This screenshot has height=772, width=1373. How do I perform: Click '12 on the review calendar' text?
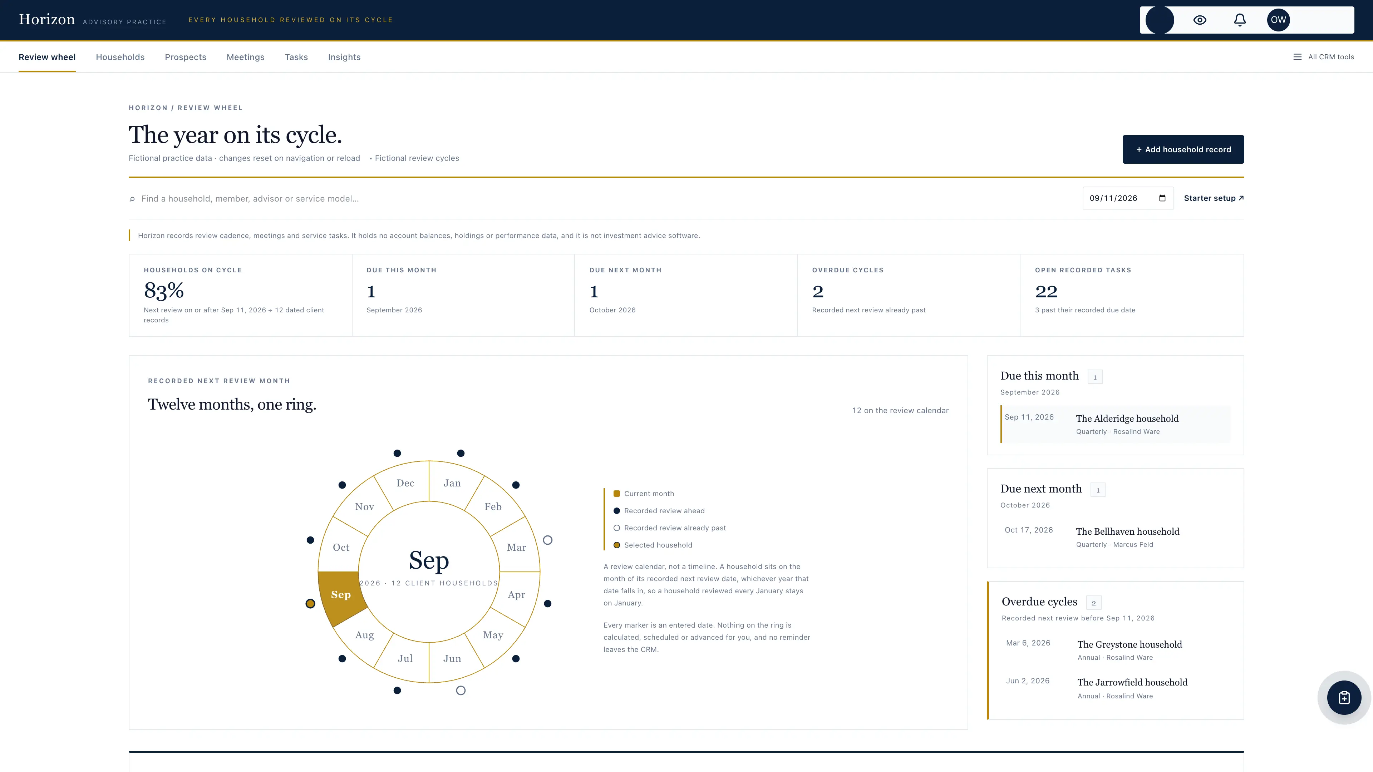pyautogui.click(x=900, y=411)
